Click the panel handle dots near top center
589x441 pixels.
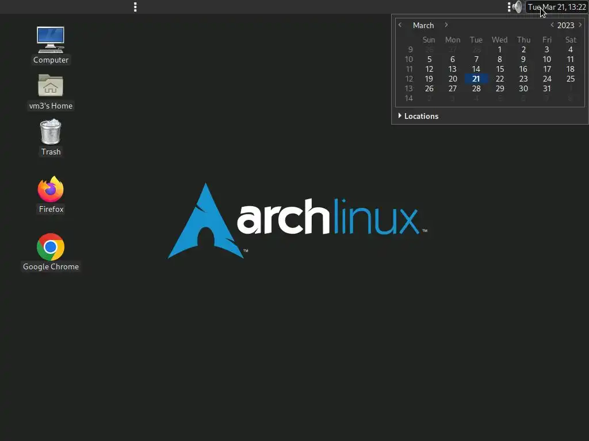click(135, 7)
